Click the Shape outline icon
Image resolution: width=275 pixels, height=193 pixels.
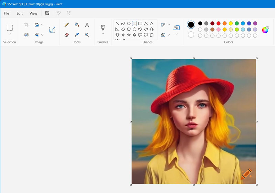[x=163, y=24]
